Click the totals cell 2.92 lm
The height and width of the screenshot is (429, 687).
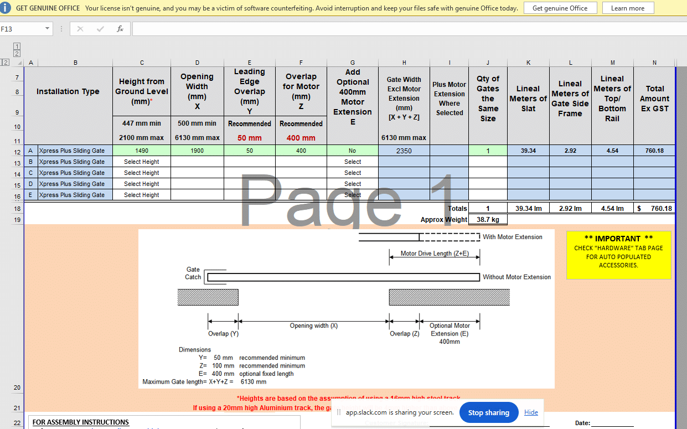[x=570, y=209]
